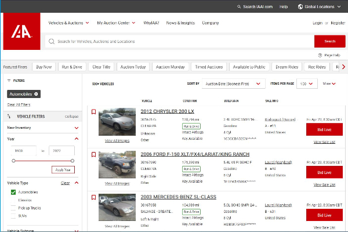The height and width of the screenshot is (232, 348).
Task: Select the Auction Monday featured filter
Action: tap(170, 67)
